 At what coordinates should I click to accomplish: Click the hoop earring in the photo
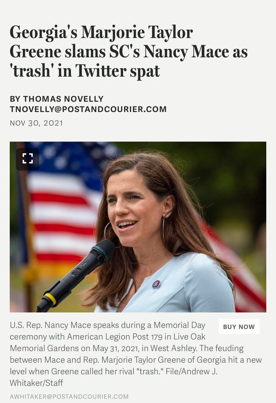[x=163, y=229]
